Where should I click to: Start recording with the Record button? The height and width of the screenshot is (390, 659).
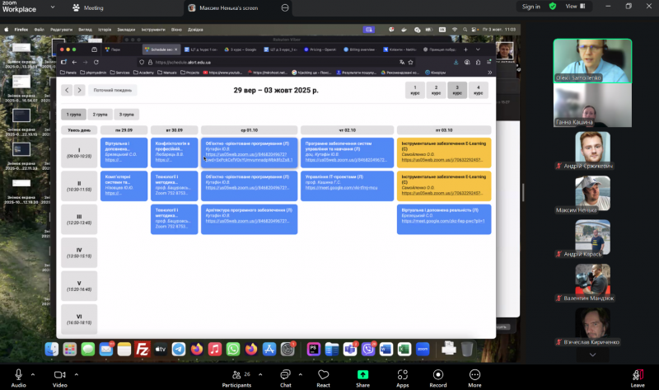coord(438,375)
